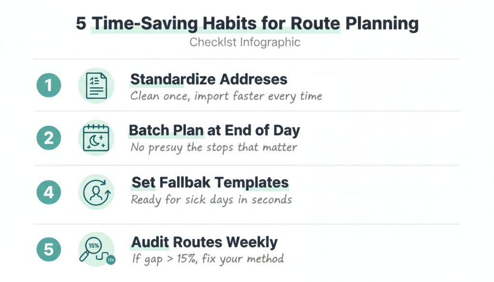Click the person with refresh arrows icon
The height and width of the screenshot is (282, 494).
point(96,192)
